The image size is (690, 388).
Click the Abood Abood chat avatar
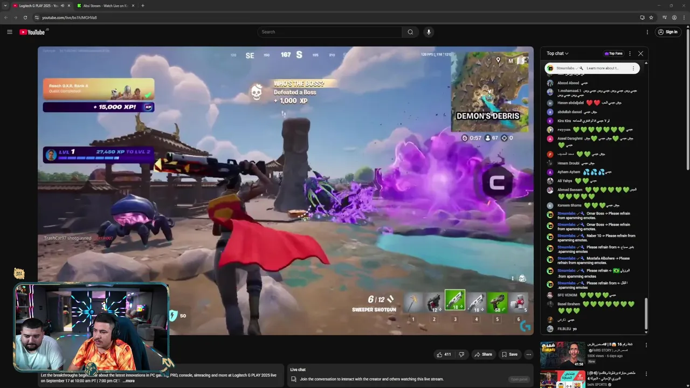[550, 83]
